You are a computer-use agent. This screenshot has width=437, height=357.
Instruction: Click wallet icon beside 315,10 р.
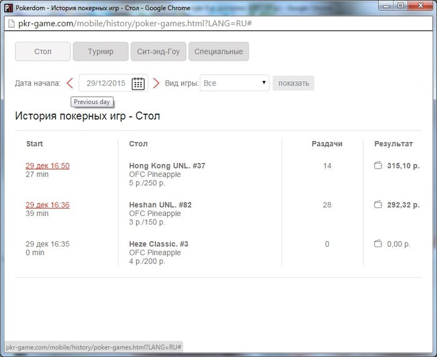378,165
